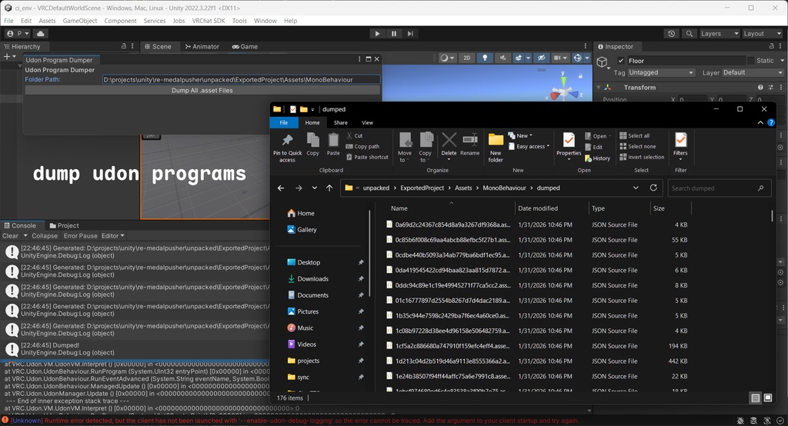The width and height of the screenshot is (788, 426).
Task: Toggle hidden objects visibility in Scene
Action: [541, 58]
